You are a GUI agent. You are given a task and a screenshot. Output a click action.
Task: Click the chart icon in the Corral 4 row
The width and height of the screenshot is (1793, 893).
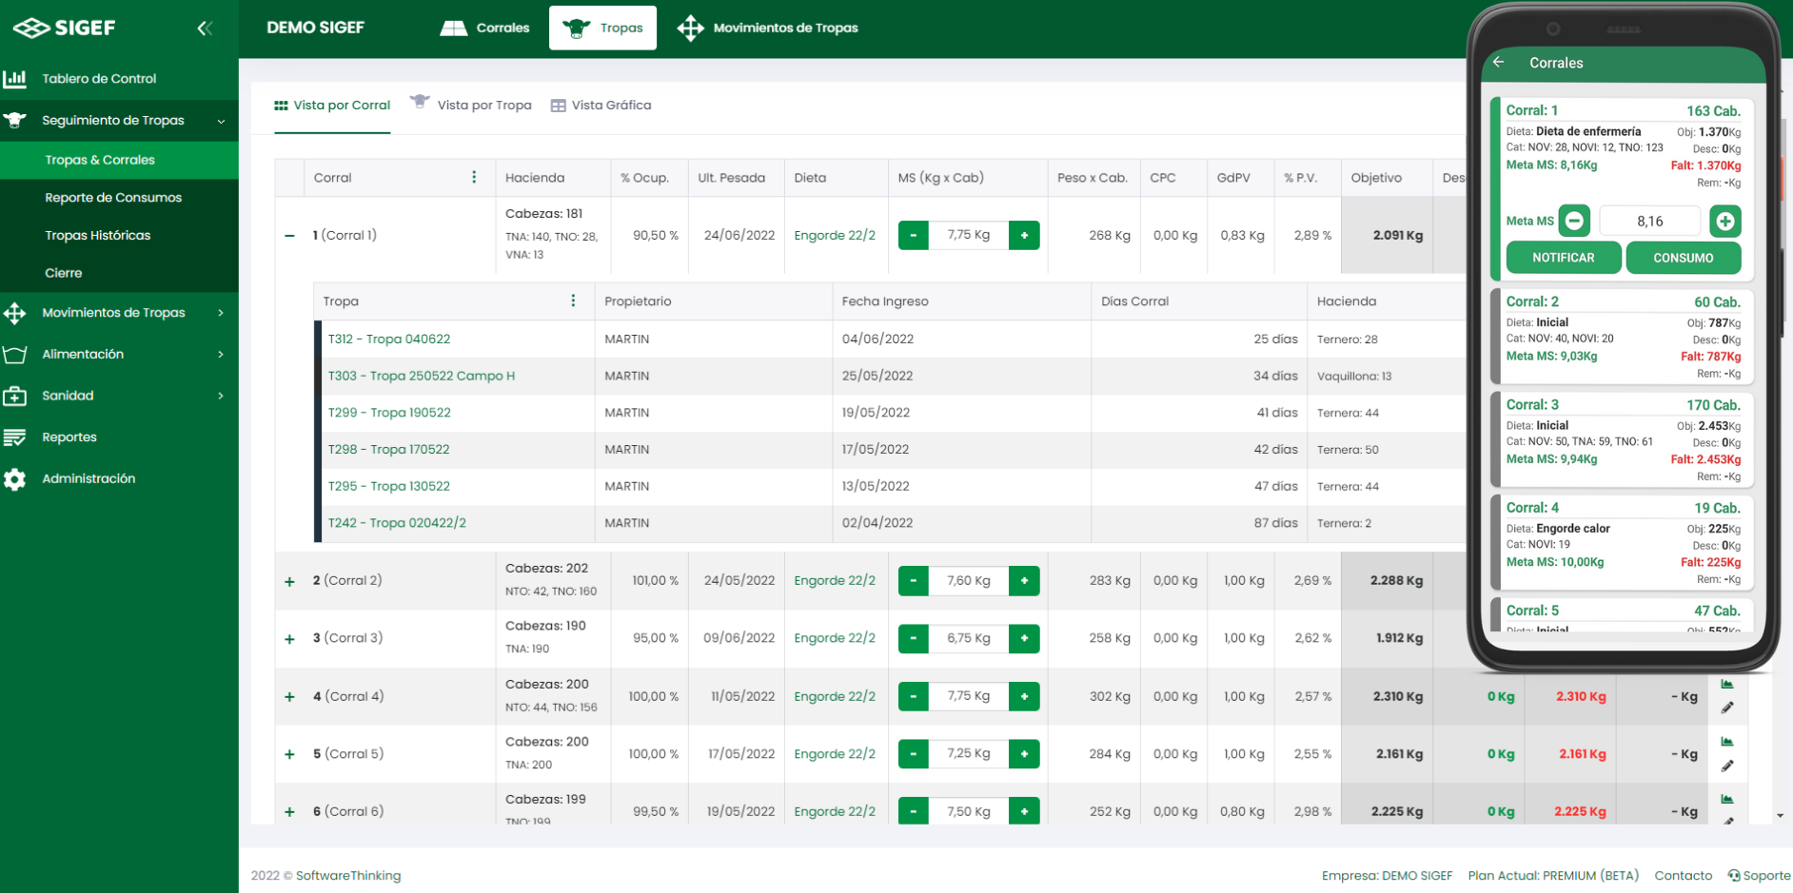pyautogui.click(x=1727, y=684)
